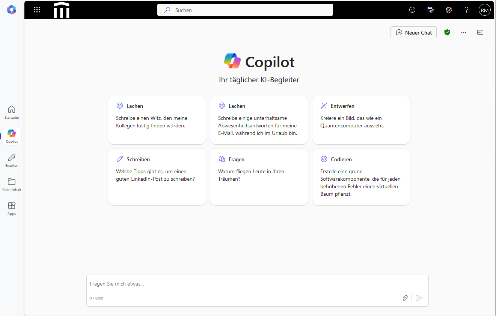Select Copilot in the sidebar

point(12,136)
